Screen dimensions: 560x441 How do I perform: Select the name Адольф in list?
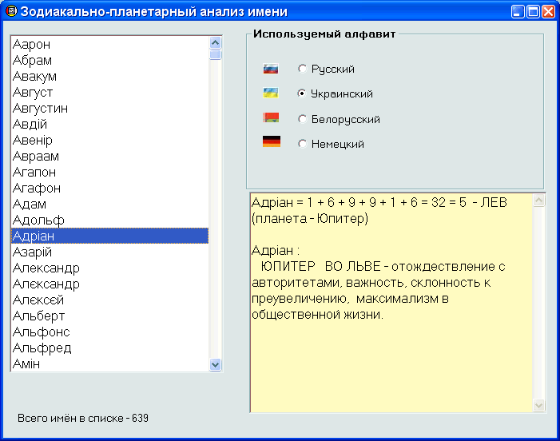[109, 220]
